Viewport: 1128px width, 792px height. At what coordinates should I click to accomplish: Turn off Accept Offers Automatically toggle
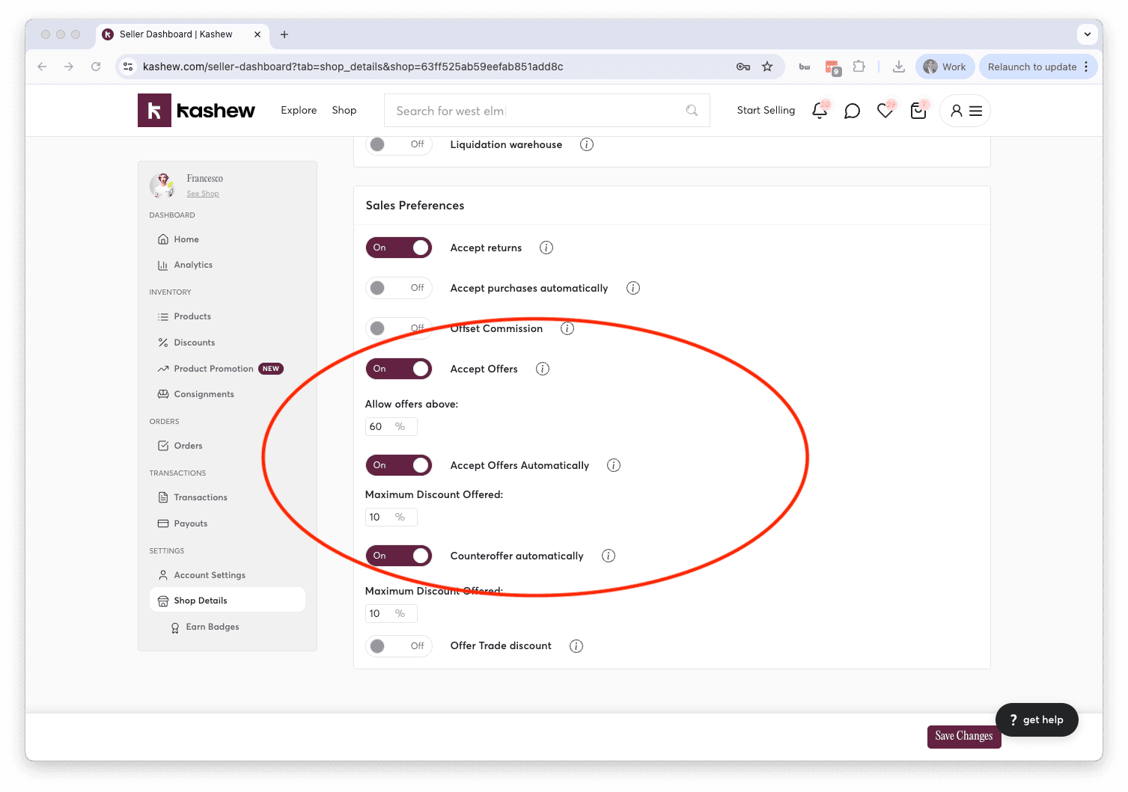tap(399, 465)
